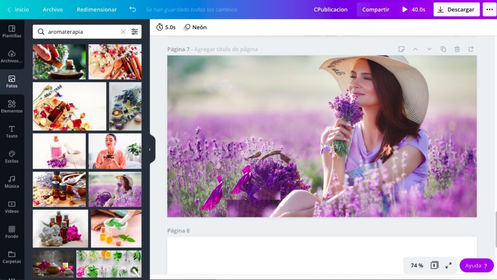Screen dimensions: 497x280
Task: Enter fullscreen presentation mode
Action: pyautogui.click(x=449, y=266)
